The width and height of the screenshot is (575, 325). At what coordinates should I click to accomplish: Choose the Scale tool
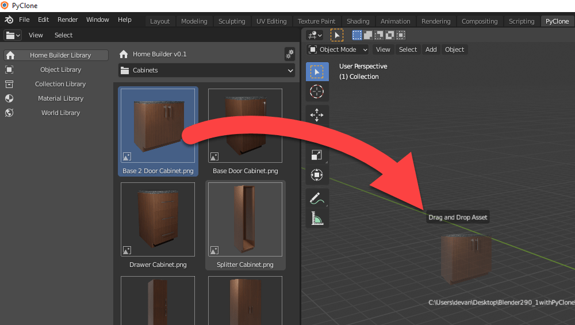[317, 155]
